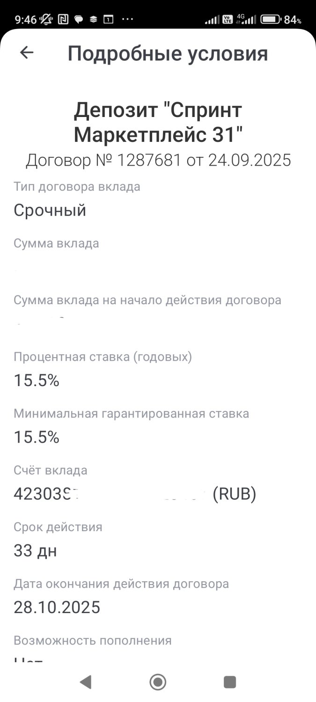
Task: Tap the "33 дн" term value
Action: click(x=35, y=551)
